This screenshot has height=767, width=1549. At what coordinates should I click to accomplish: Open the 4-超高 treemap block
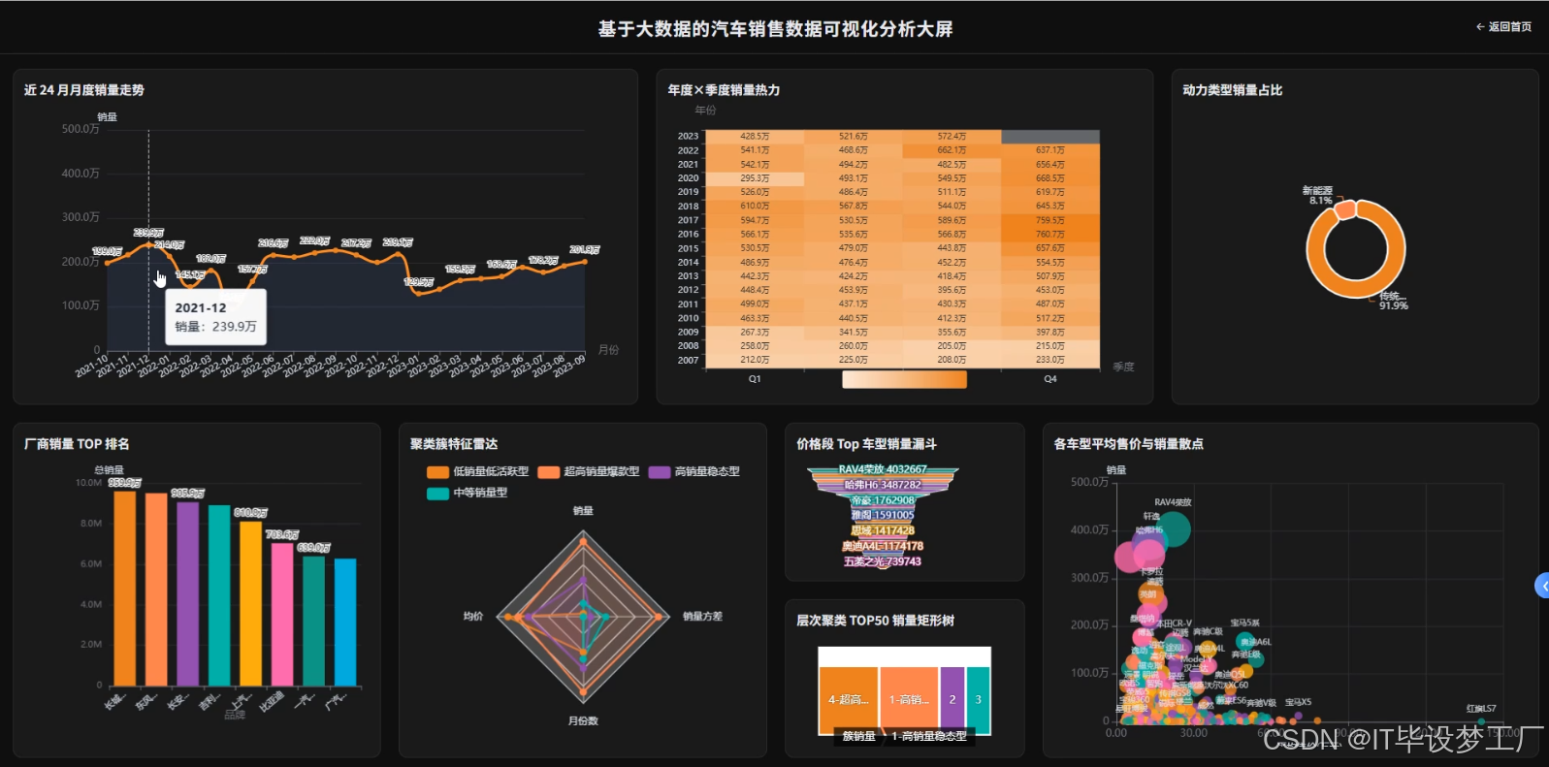(x=849, y=700)
